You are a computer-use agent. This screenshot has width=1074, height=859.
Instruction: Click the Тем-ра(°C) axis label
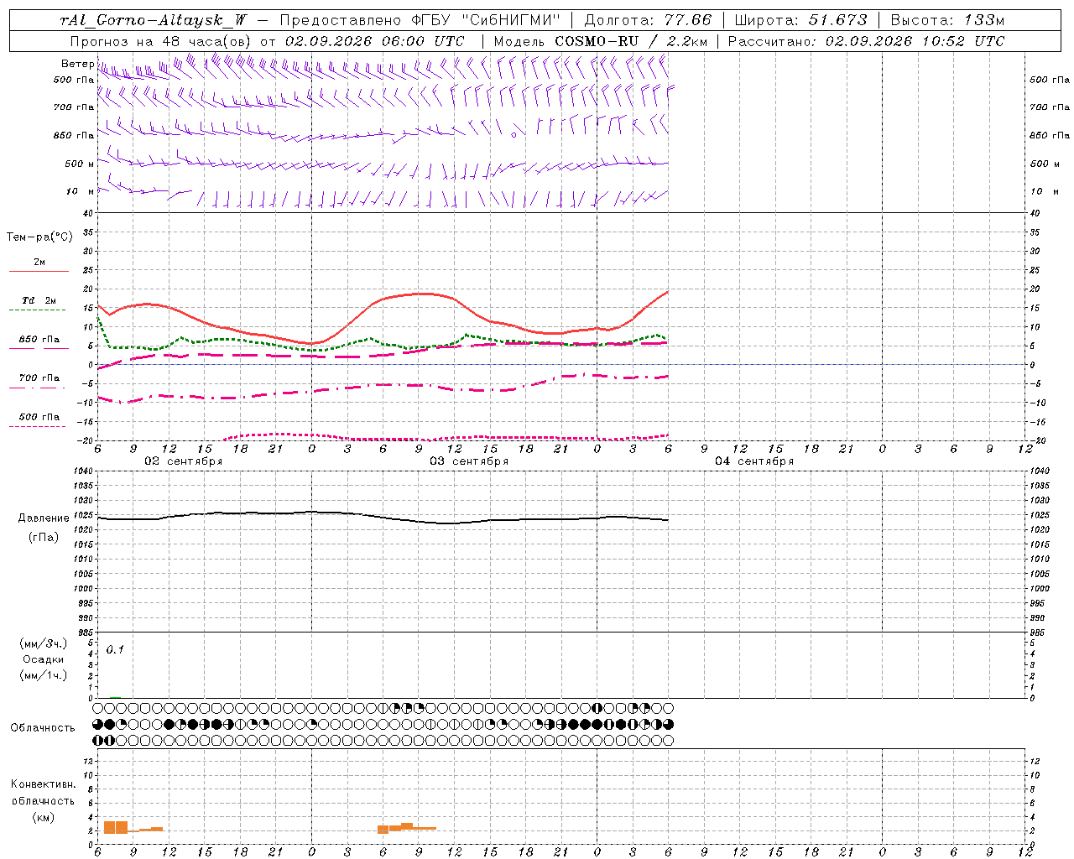pyautogui.click(x=39, y=237)
